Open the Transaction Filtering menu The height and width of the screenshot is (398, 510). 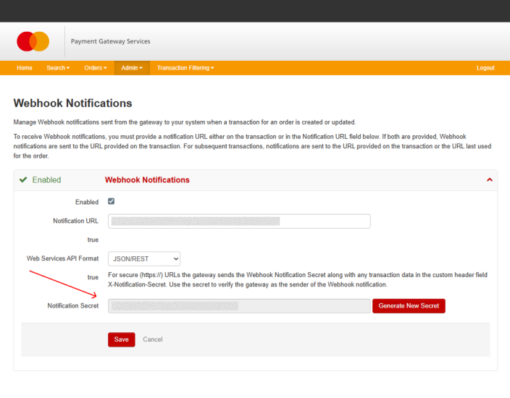(185, 68)
